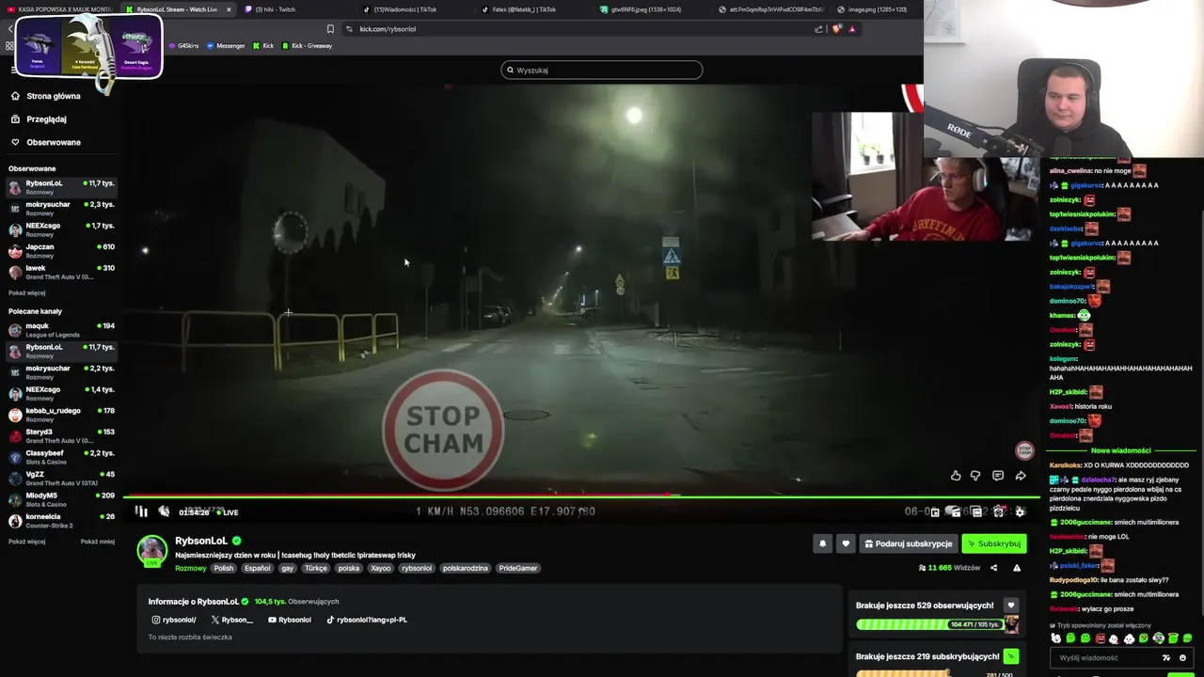The height and width of the screenshot is (677, 1204).
Task: Open the Messenger bookmark
Action: pos(226,46)
